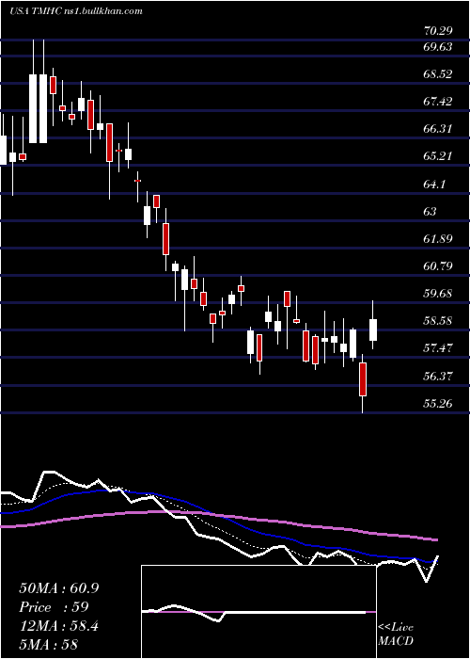
Task: Click the 64.1 price label
Action: point(435,185)
